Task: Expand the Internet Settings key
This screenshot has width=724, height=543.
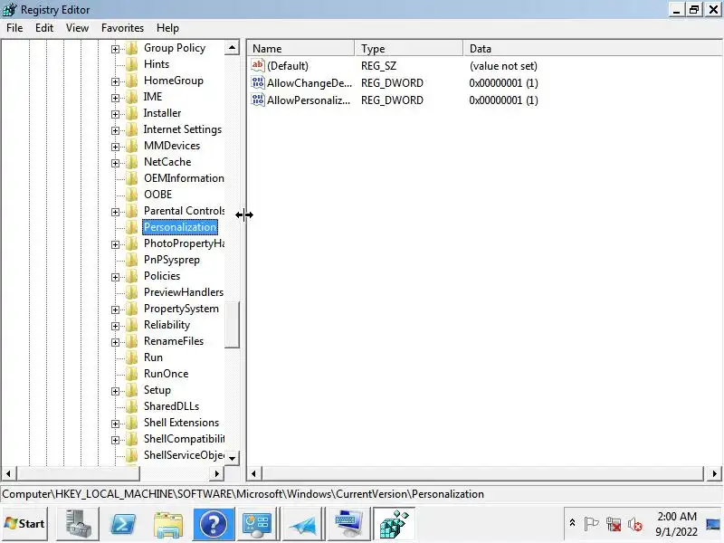Action: (x=116, y=130)
